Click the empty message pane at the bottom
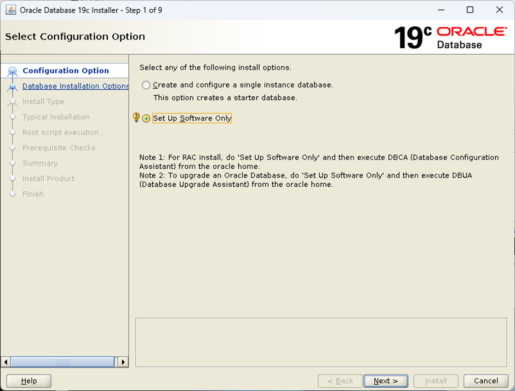Viewport: 515px width, 391px height. (x=321, y=342)
